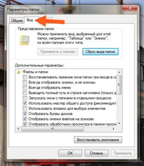
Task: Click the Параметры папок title text
Action: 23,10
